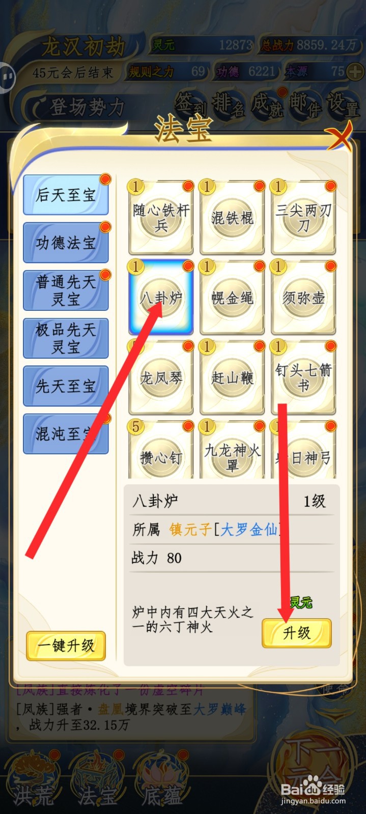Tap the plus icon beside 本源
The height and width of the screenshot is (814, 366).
click(x=355, y=72)
